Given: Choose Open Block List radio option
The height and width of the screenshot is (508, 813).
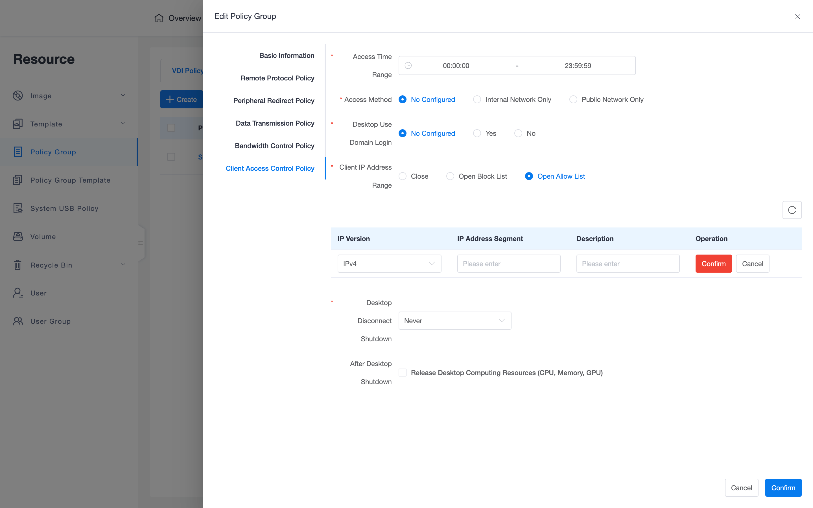Looking at the screenshot, I should click(x=450, y=176).
